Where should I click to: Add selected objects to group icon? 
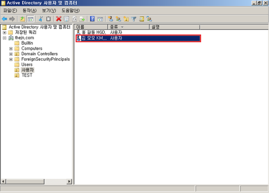pos(149,19)
